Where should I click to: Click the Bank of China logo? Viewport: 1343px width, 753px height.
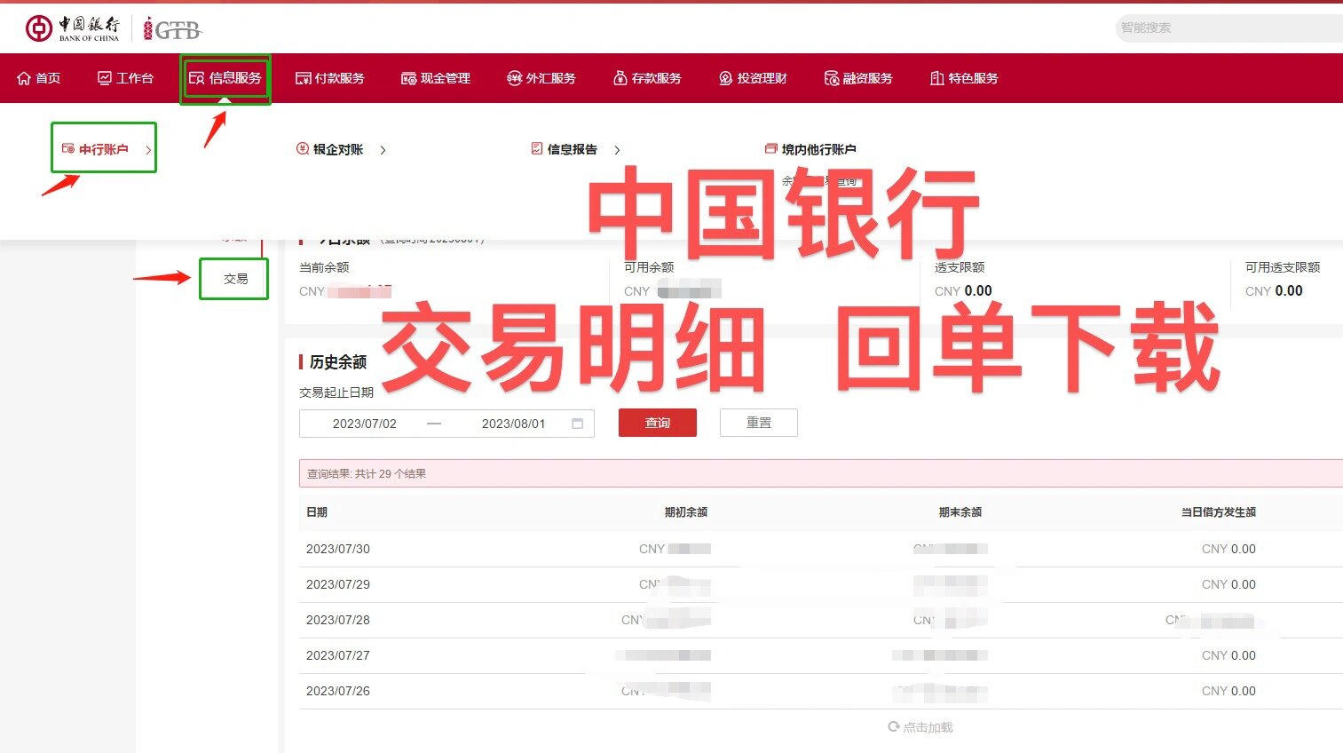pos(72,28)
